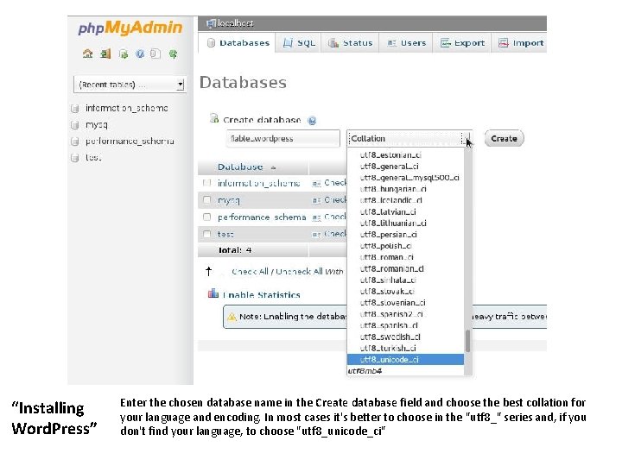Image resolution: width=622 pixels, height=466 pixels.
Task: Click the Collation dropdown box
Action: pyautogui.click(x=409, y=139)
